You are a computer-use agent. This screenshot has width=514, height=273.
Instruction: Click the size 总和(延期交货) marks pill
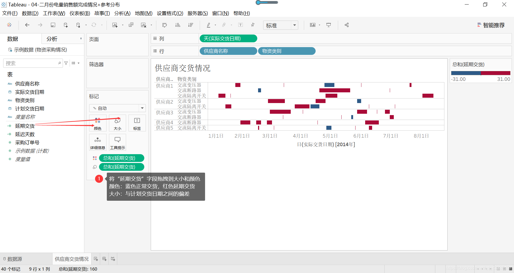122,167
